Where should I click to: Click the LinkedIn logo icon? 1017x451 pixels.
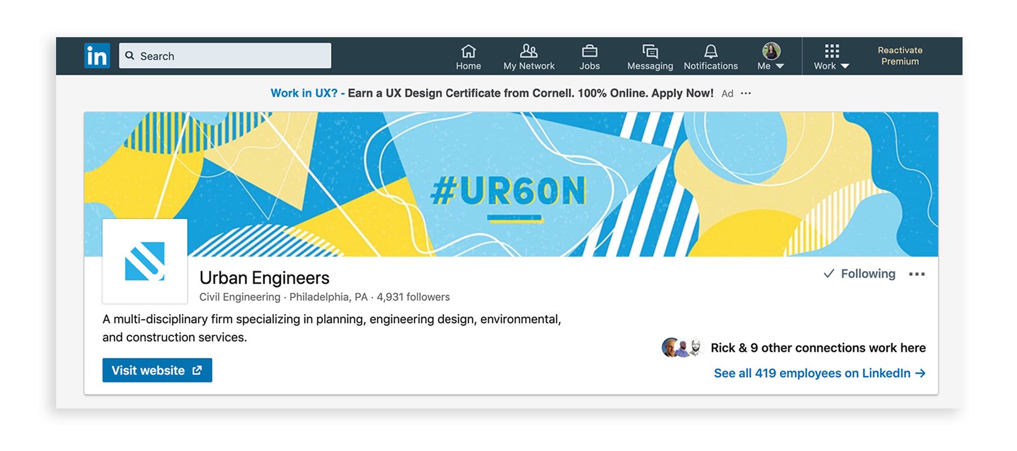tap(97, 55)
